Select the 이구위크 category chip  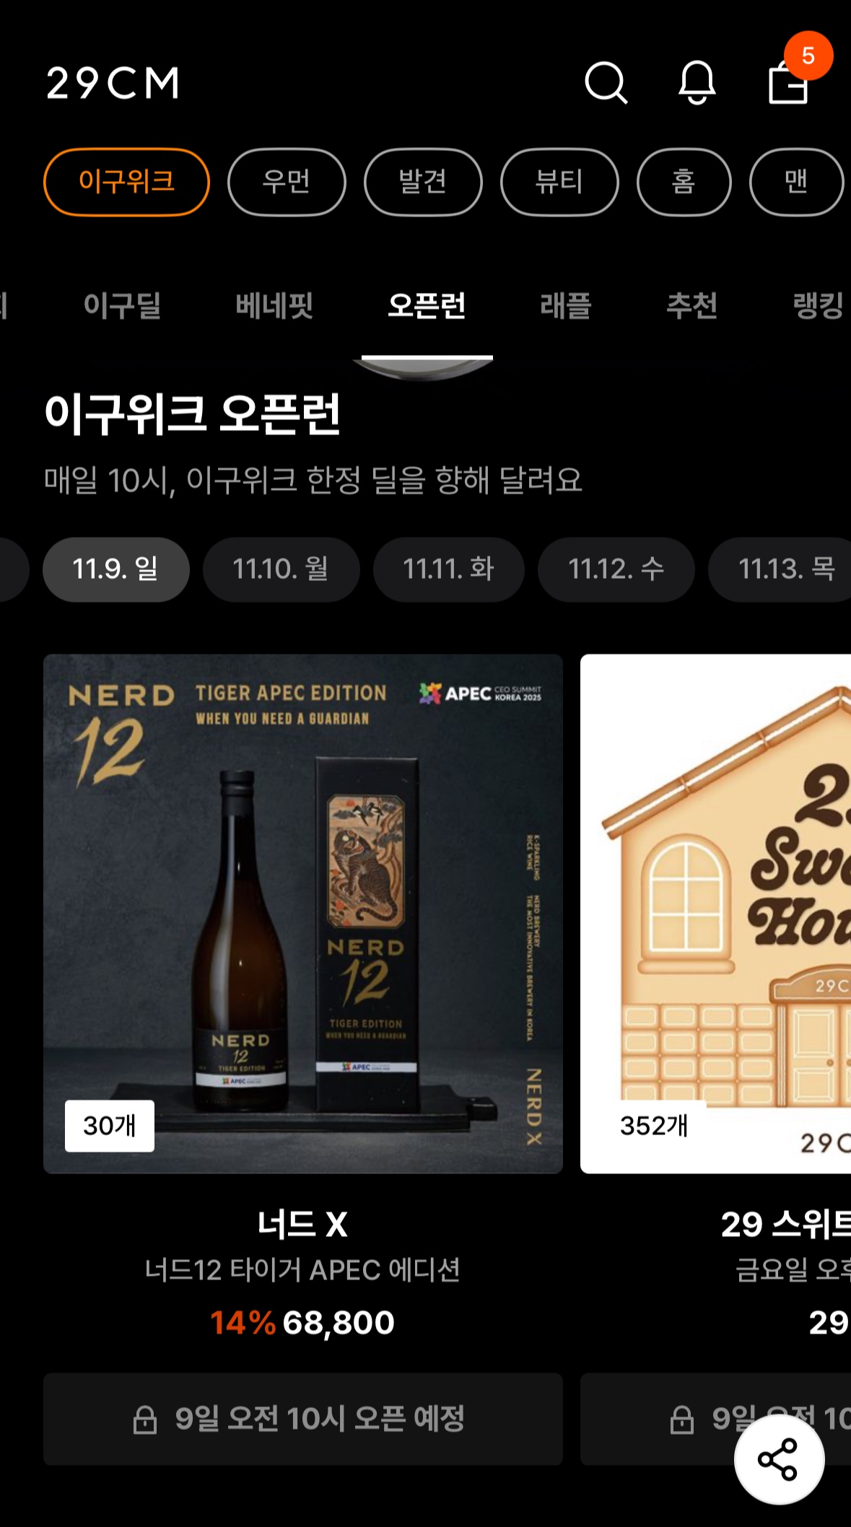[x=126, y=182]
